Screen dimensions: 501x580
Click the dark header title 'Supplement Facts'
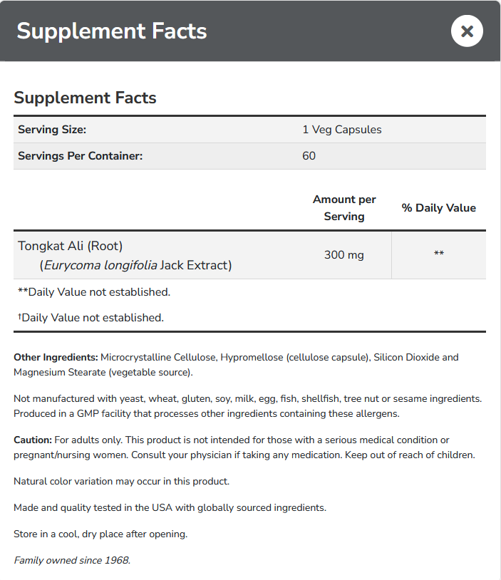pos(112,31)
